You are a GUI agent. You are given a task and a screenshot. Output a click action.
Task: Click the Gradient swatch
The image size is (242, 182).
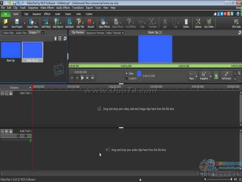139,79
